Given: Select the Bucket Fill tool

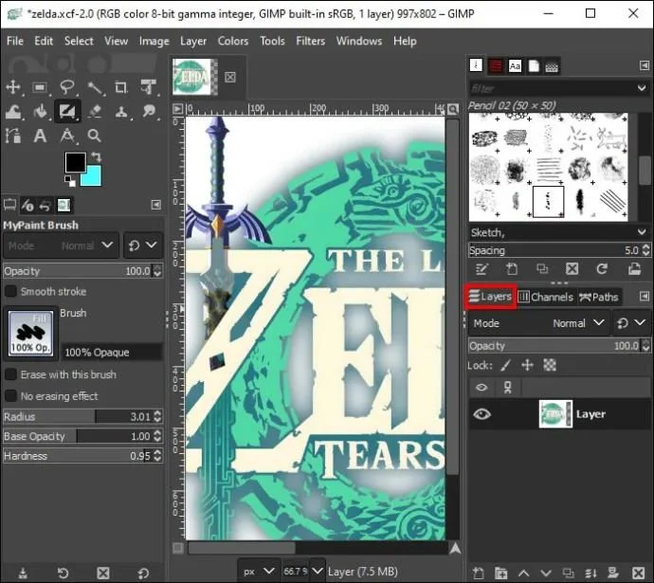Looking at the screenshot, I should tap(41, 111).
